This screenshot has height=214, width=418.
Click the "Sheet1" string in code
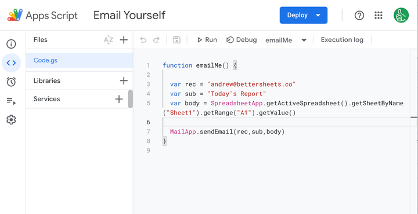[x=181, y=113]
